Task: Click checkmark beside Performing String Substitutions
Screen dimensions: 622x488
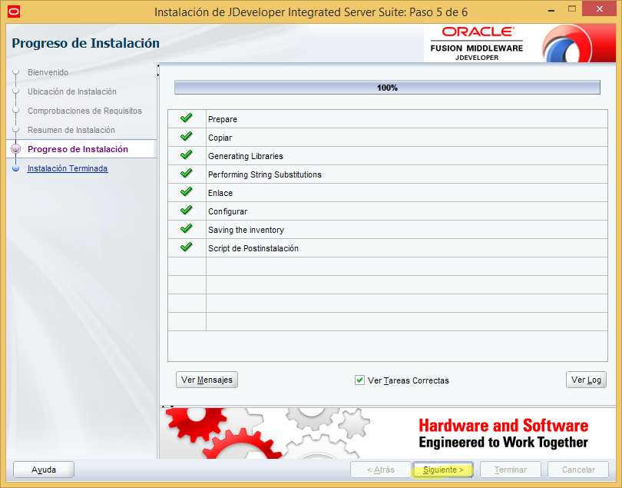Action: coord(187,174)
